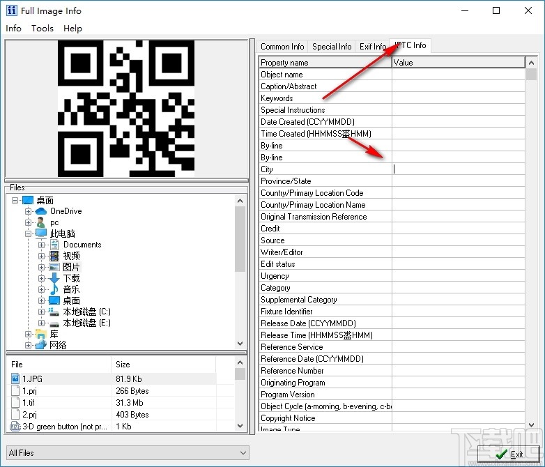Click the Writer/Editor property row
The width and height of the screenshot is (545, 467).
coord(325,252)
